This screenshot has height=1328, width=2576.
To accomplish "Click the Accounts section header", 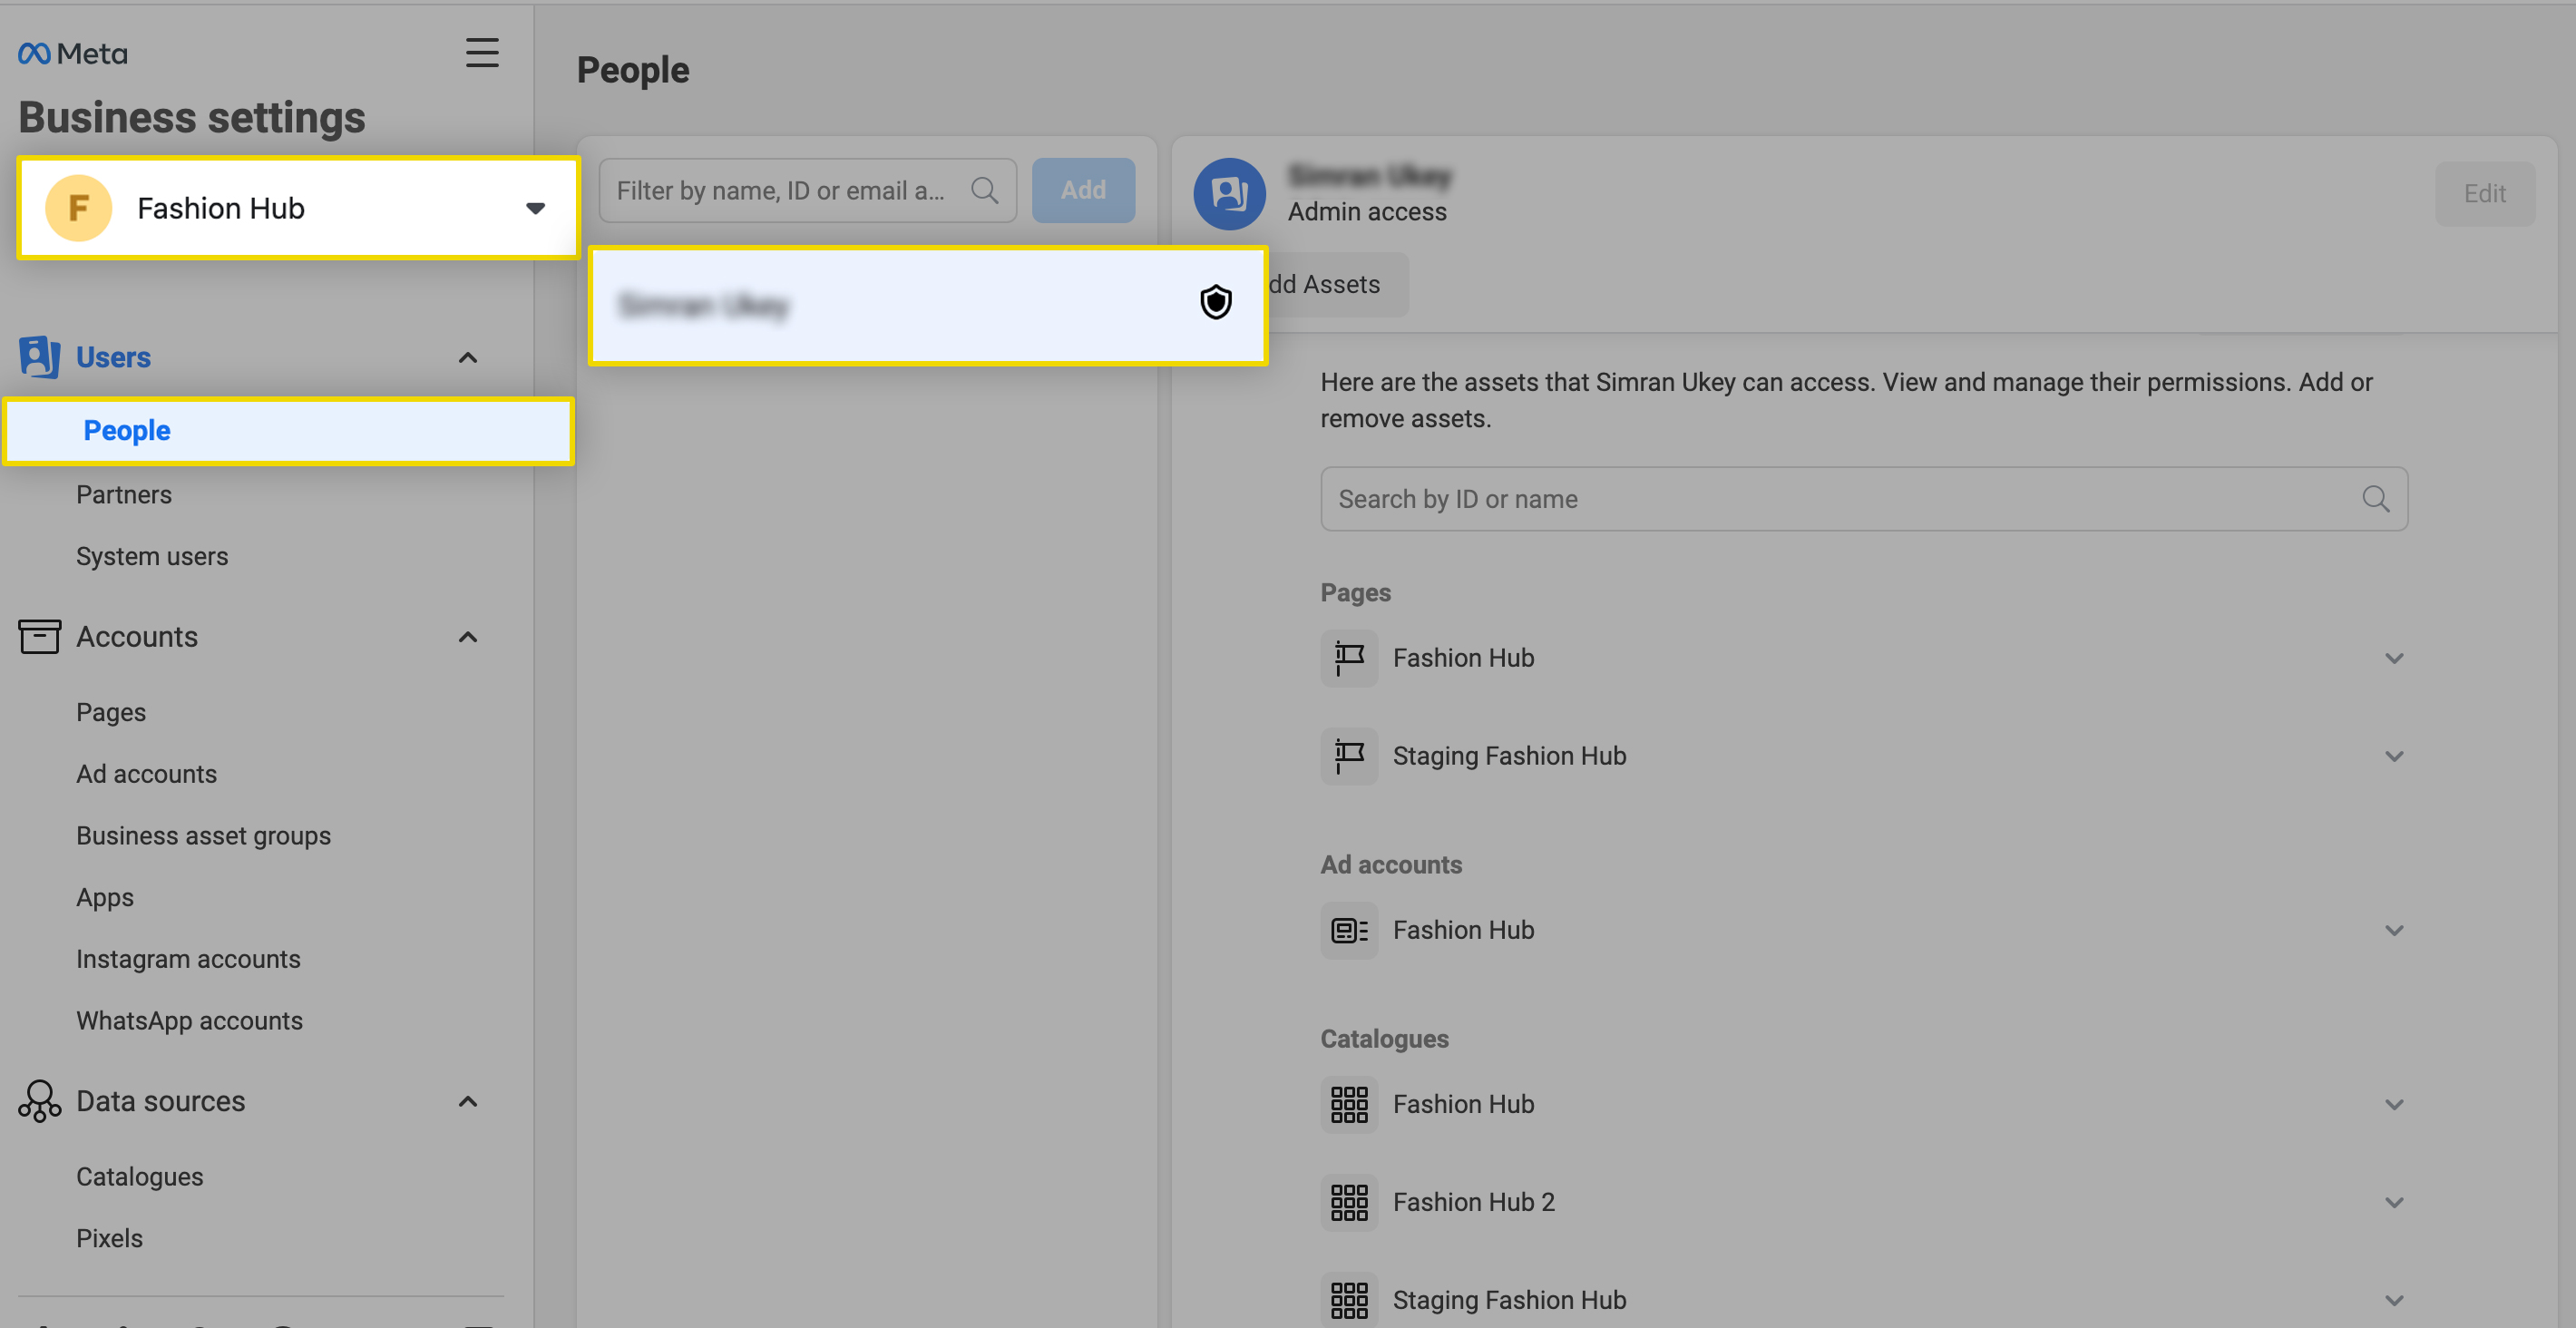I will pos(137,637).
